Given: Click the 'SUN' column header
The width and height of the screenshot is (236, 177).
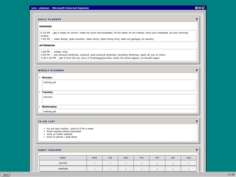Looking at the screenshot, I should (189, 158).
